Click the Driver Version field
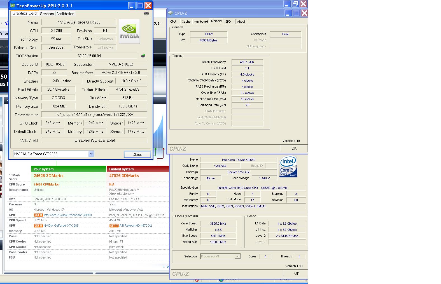Viewport: 441px width, 284px height. point(94,114)
